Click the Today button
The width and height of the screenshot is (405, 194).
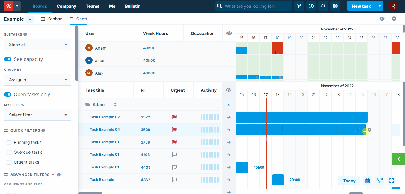point(349,181)
